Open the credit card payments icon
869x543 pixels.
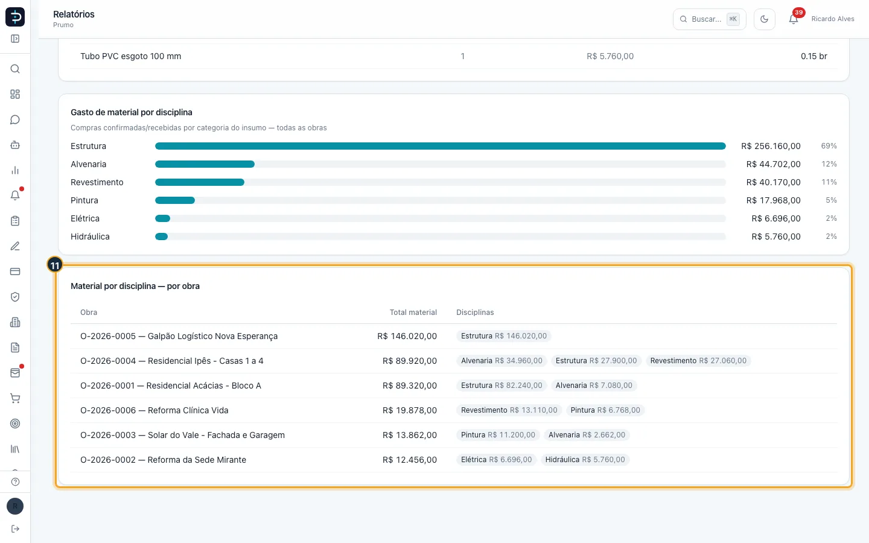15,271
